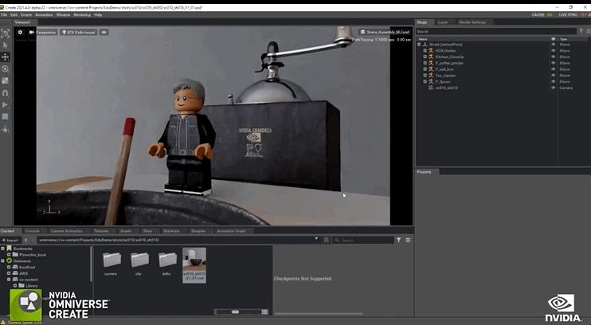591x325 pixels.
Task: Select the arrow Select tool in left toolbar
Action: pyautogui.click(x=6, y=45)
